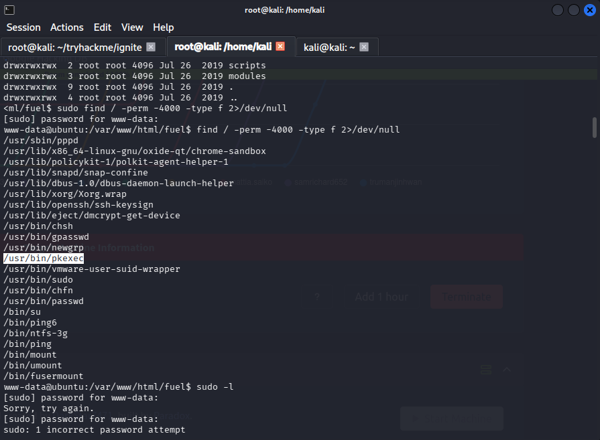The image size is (600, 440).
Task: Click the /bin/fusermount line
Action: [x=44, y=376]
